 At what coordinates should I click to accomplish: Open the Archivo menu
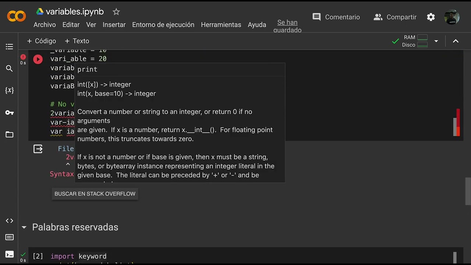[45, 25]
